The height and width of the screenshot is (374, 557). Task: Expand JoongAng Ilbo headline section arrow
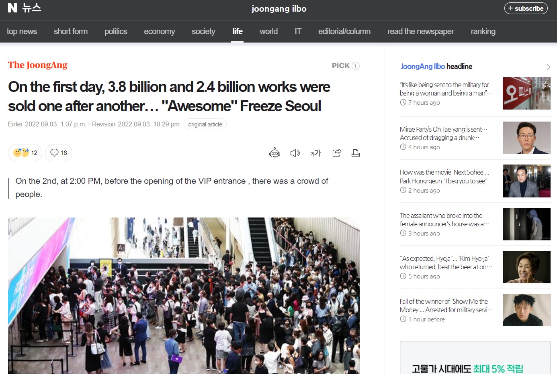(x=548, y=67)
